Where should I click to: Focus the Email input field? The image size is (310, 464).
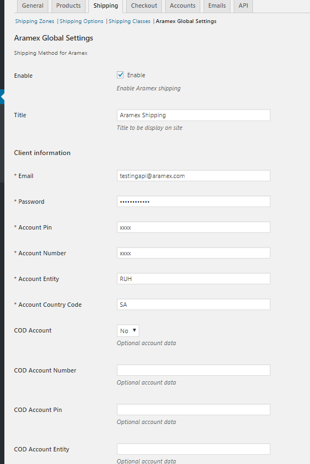point(194,176)
